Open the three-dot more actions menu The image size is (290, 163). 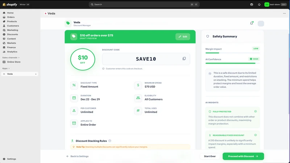pyautogui.click(x=284, y=13)
